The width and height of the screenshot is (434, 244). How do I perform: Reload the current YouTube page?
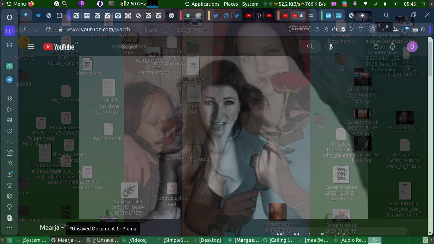pos(48,29)
